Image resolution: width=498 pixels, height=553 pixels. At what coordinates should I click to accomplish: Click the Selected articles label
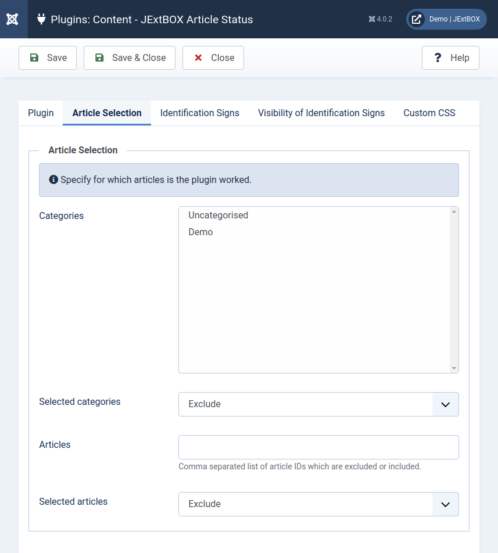coord(73,501)
